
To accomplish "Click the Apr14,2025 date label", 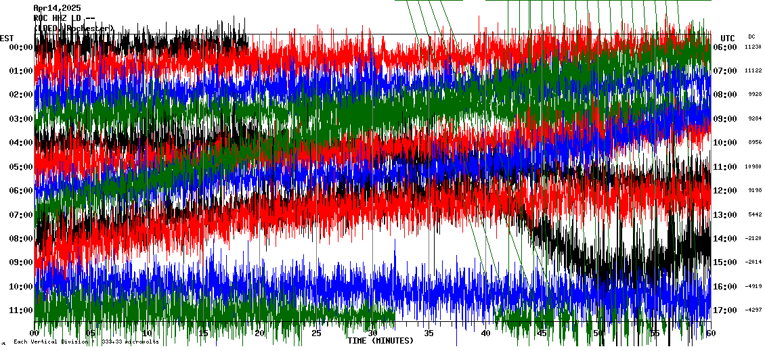I will pyautogui.click(x=57, y=8).
